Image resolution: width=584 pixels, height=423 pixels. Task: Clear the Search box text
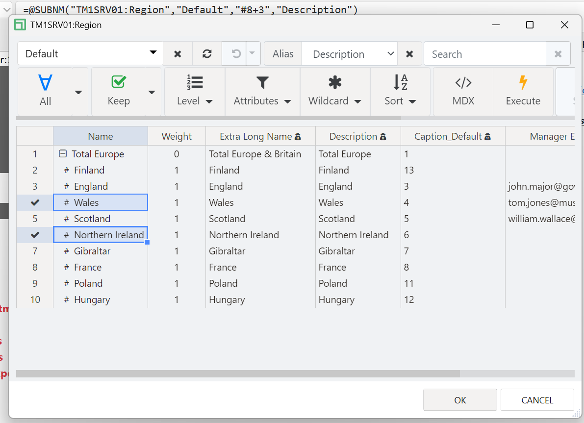(x=558, y=54)
